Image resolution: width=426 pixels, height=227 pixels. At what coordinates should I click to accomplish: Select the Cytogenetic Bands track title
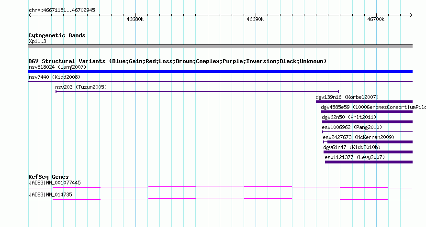point(57,35)
